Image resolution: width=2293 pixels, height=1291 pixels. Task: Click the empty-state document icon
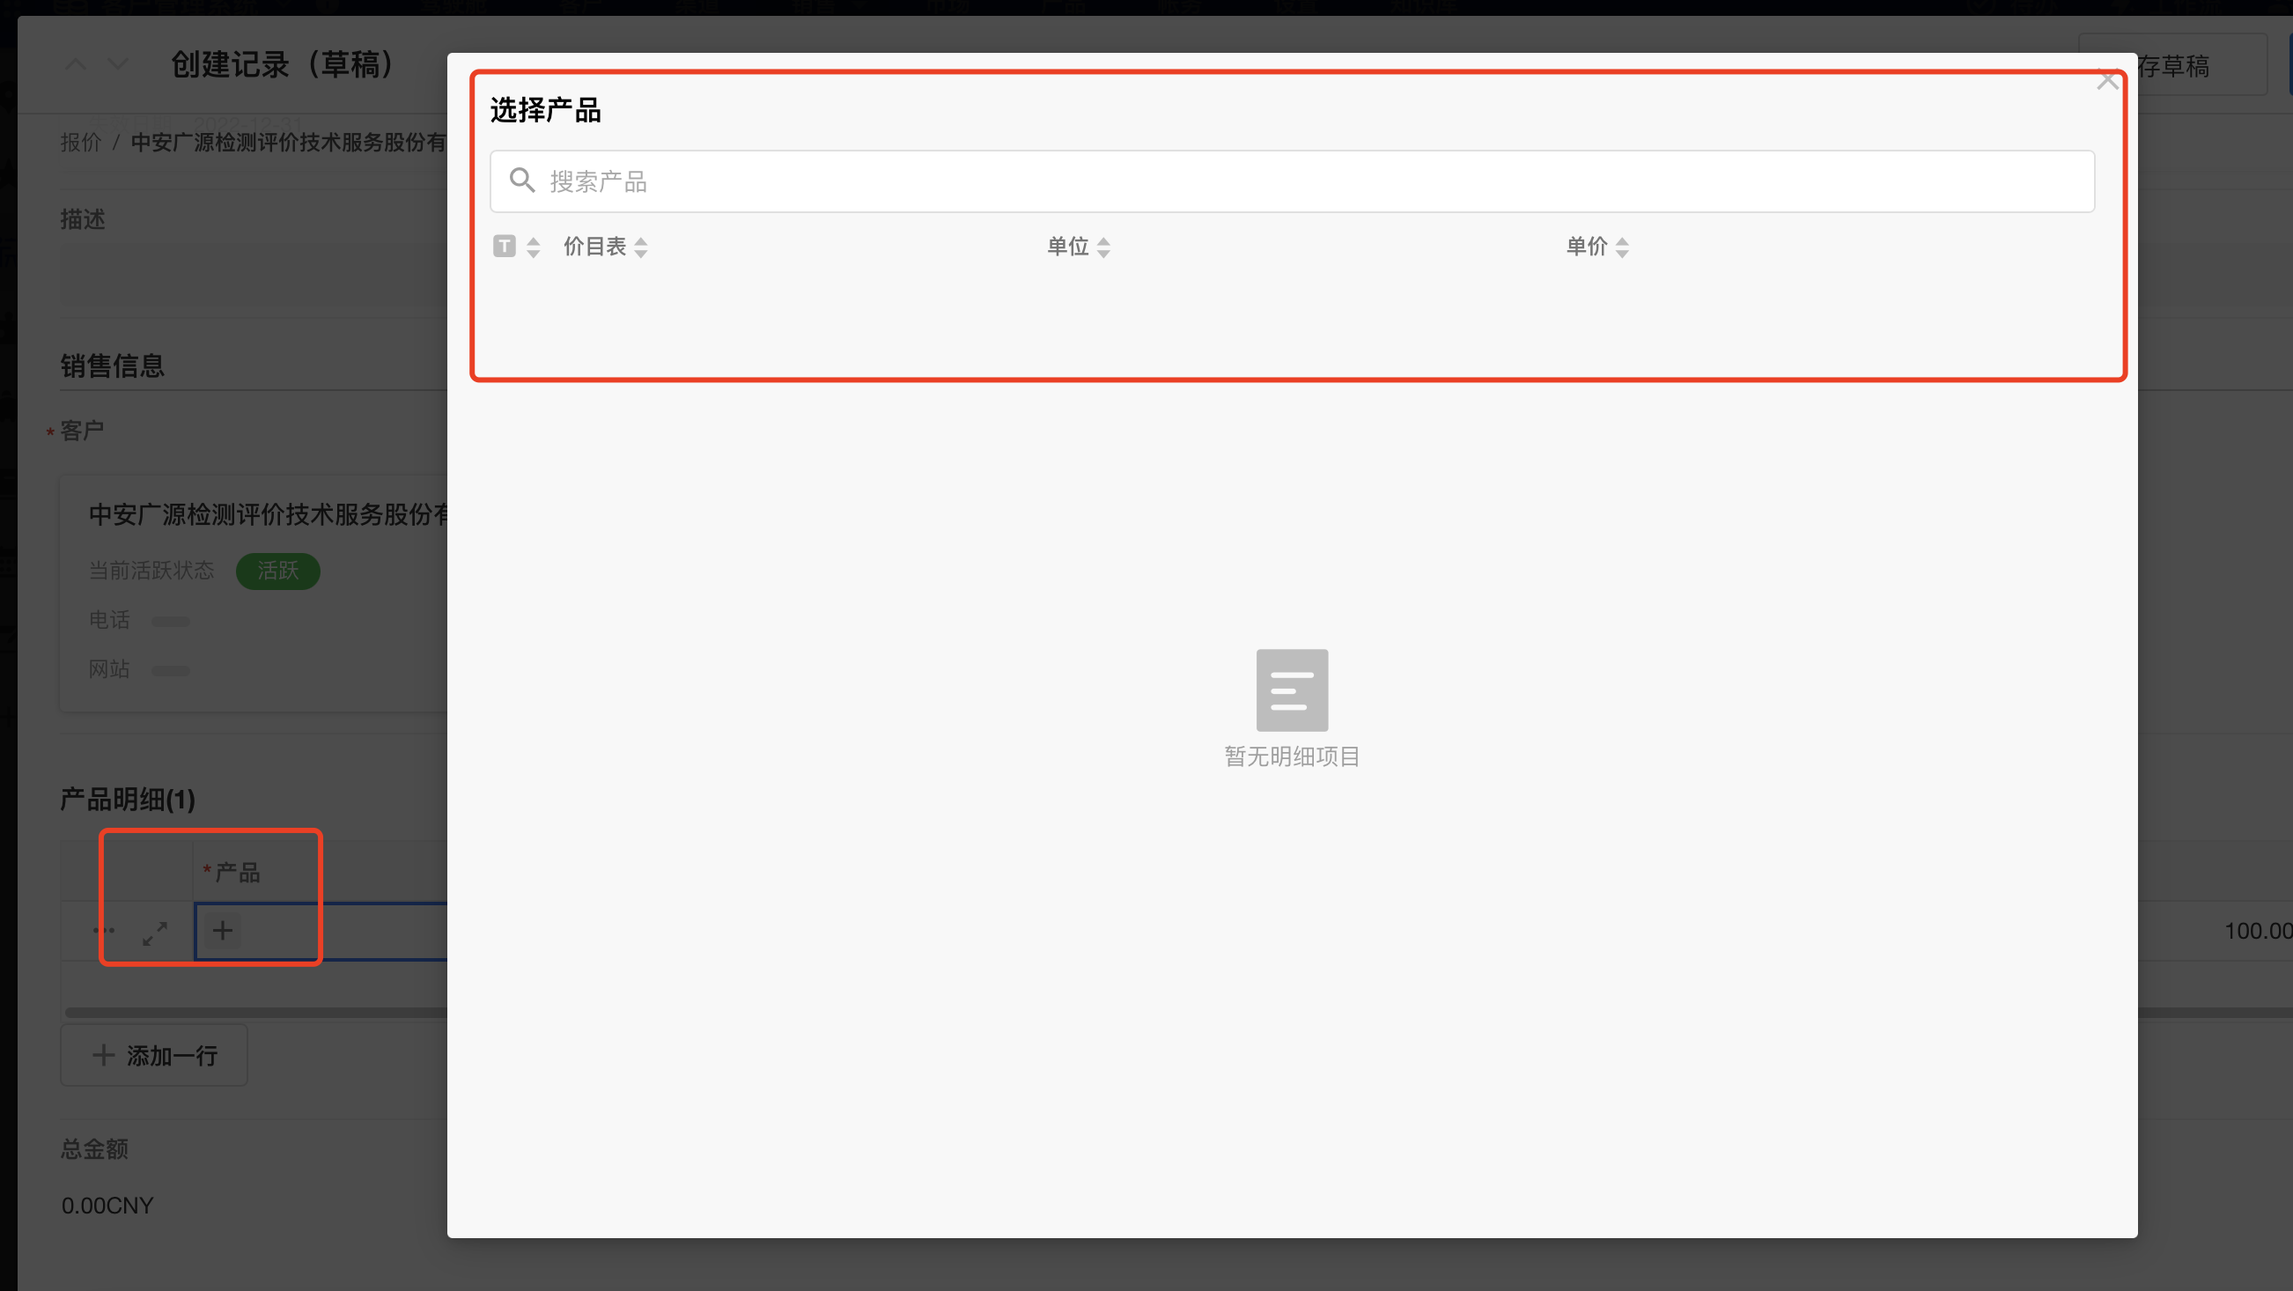click(1292, 690)
